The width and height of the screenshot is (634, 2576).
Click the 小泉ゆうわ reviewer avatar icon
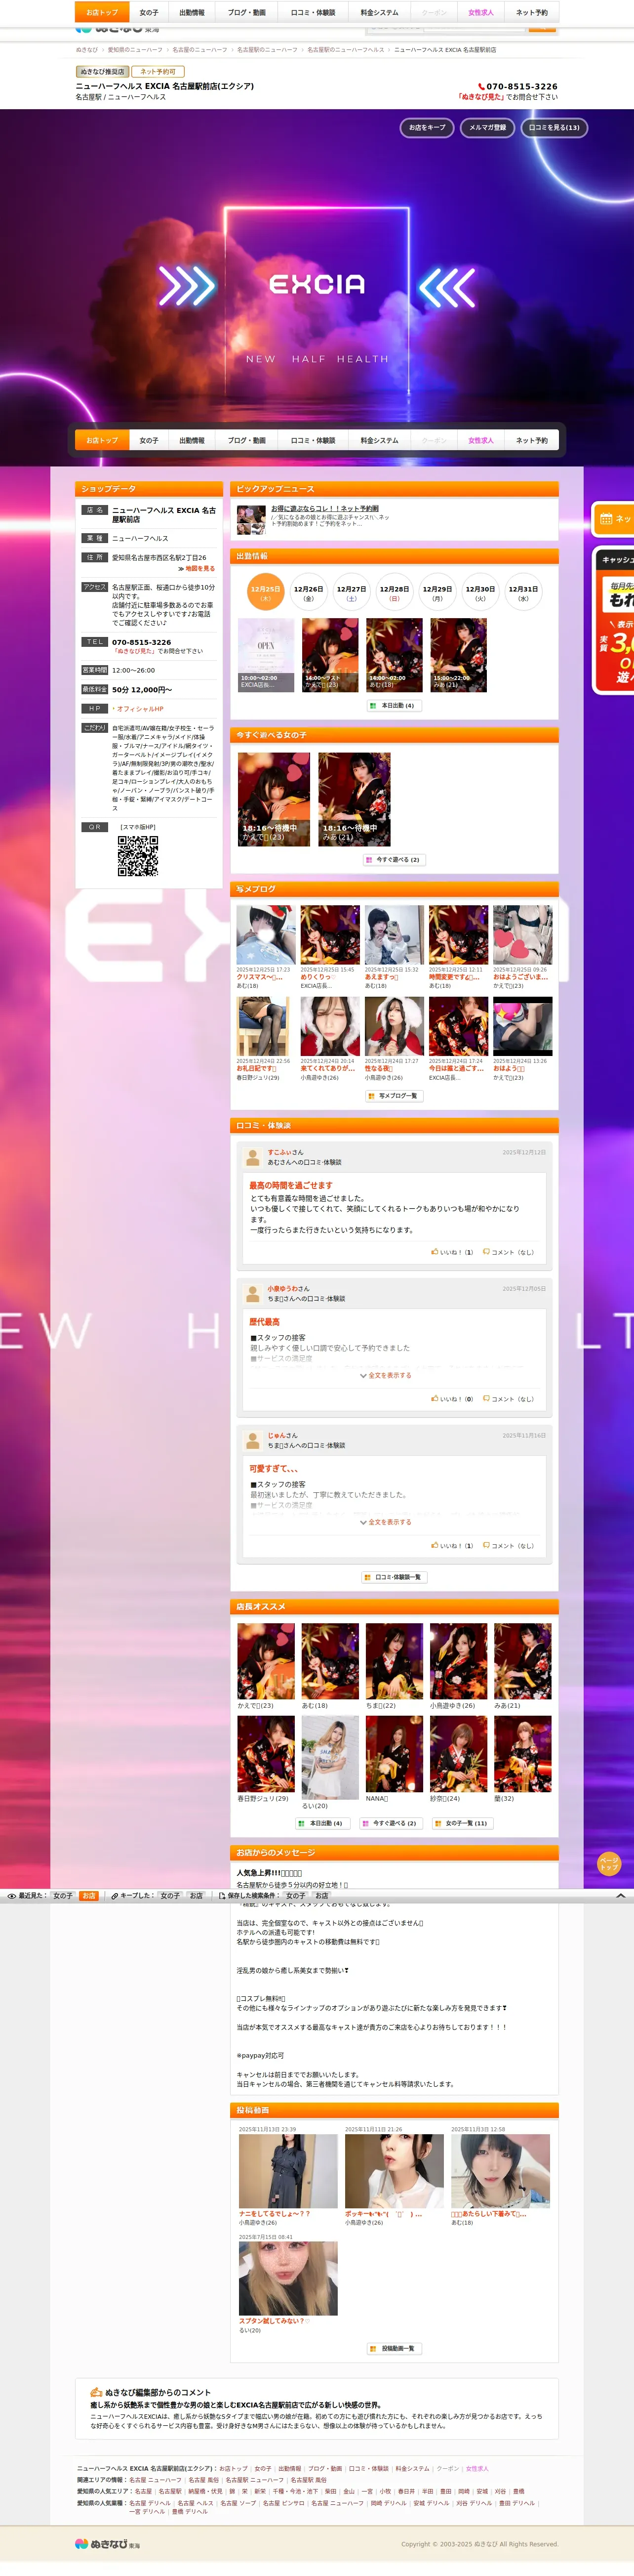(x=253, y=1293)
